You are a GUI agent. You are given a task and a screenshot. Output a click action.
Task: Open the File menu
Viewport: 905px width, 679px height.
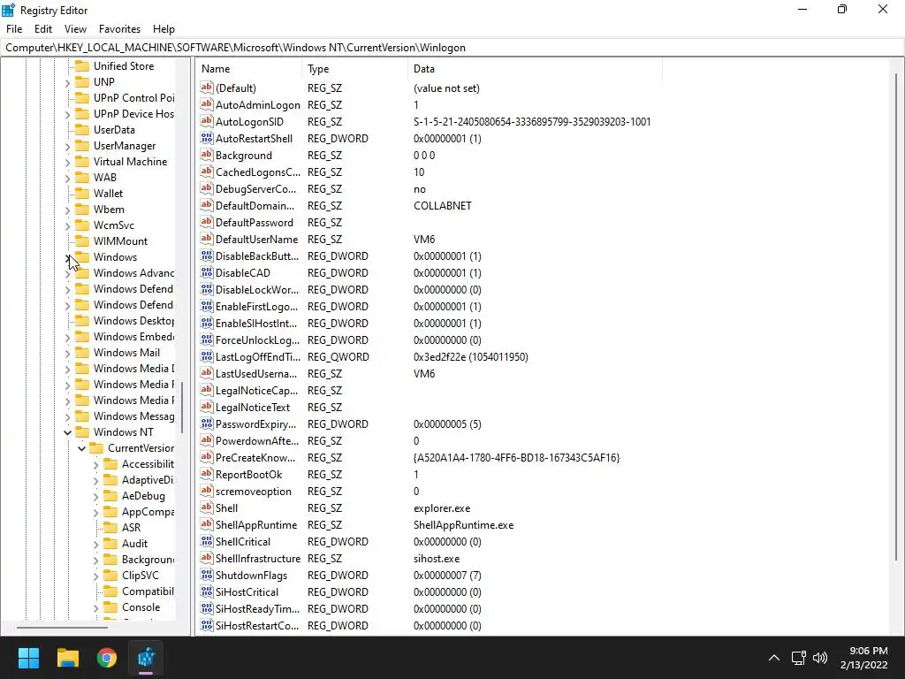(14, 29)
